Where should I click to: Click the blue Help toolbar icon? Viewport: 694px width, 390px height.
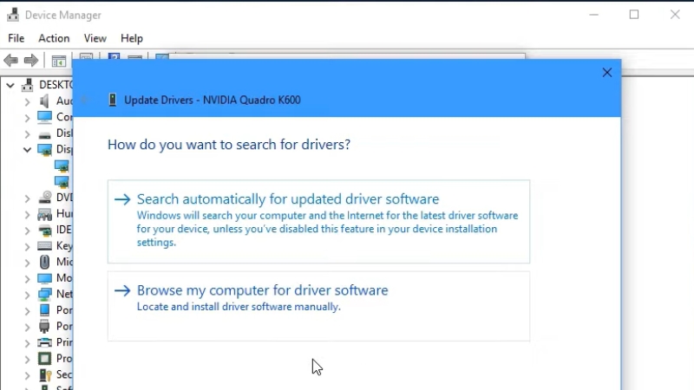[x=114, y=57]
